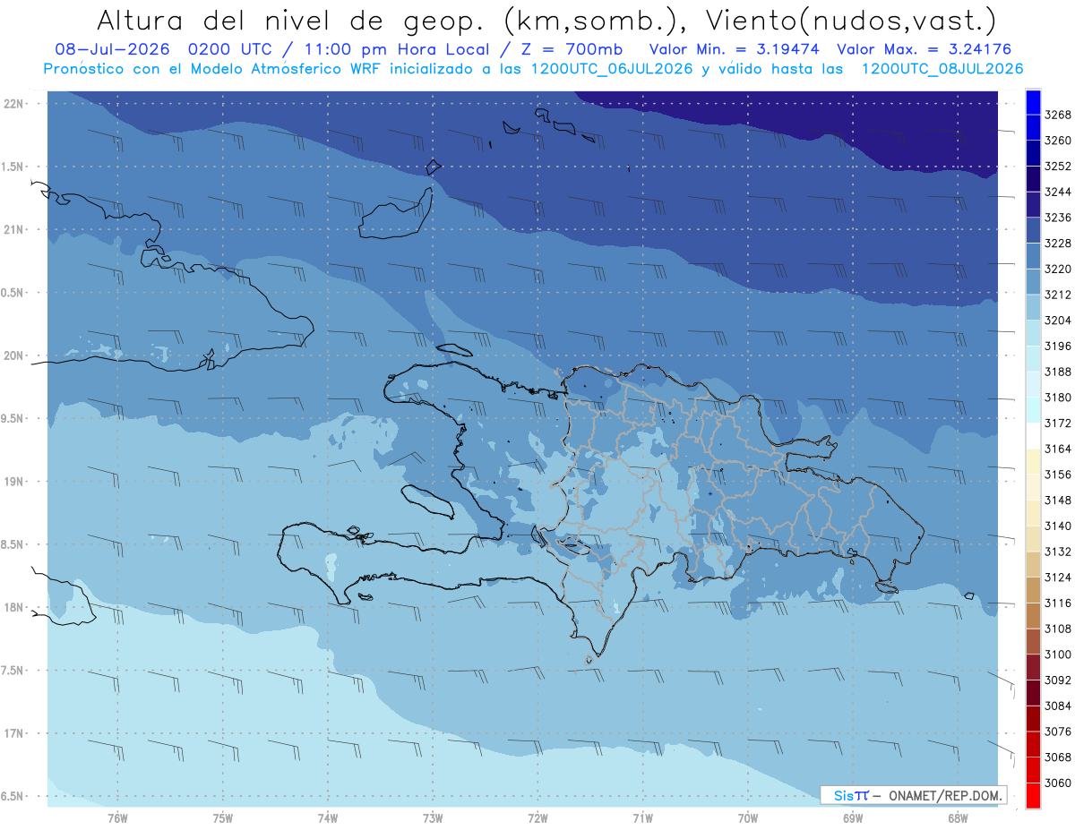Image resolution: width=1075 pixels, height=830 pixels.
Task: Click the '19N' latitude label
Action: point(14,482)
